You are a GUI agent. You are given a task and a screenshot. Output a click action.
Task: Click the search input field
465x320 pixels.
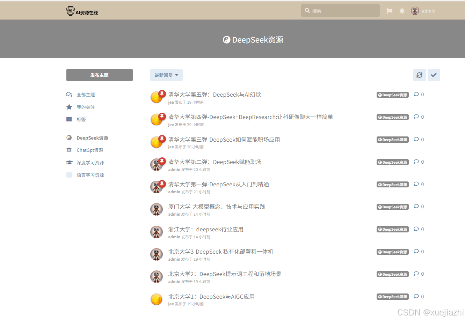[340, 10]
